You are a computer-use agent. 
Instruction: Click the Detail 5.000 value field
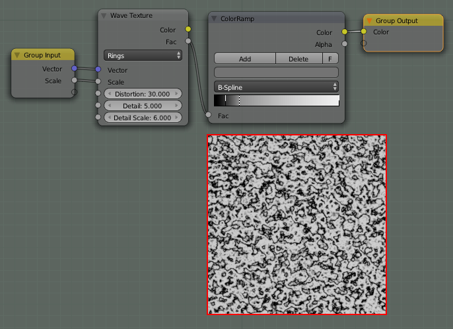tap(143, 106)
